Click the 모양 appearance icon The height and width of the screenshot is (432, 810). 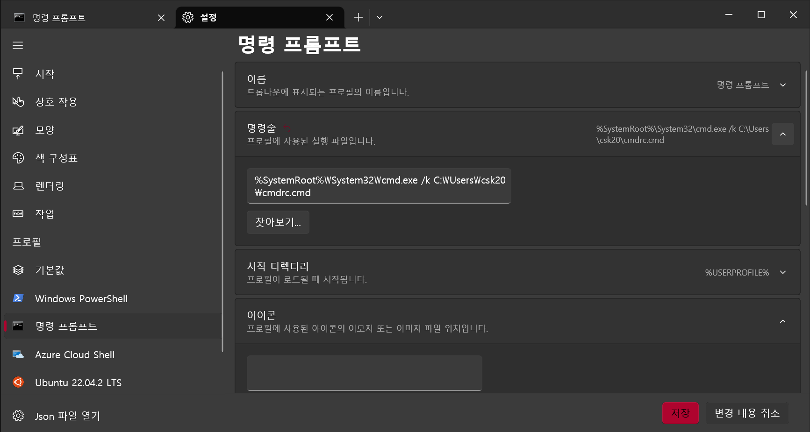[18, 130]
